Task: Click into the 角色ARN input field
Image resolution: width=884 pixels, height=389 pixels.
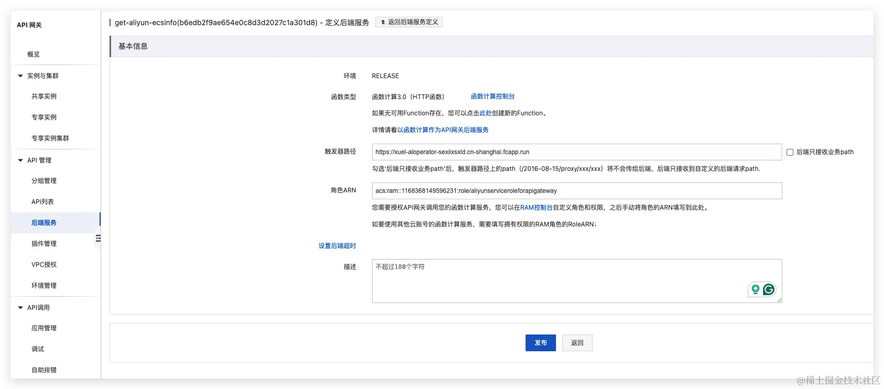Action: [577, 191]
